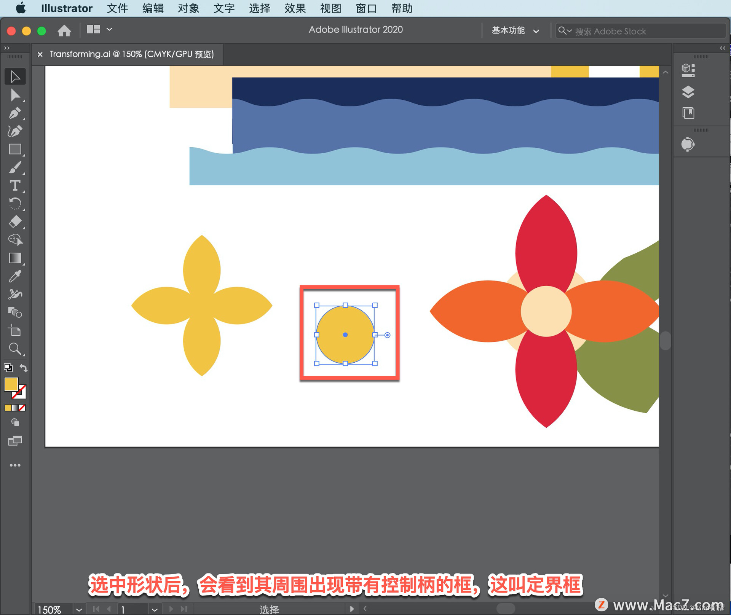Select the Eraser tool
This screenshot has width=731, height=615.
[x=15, y=222]
